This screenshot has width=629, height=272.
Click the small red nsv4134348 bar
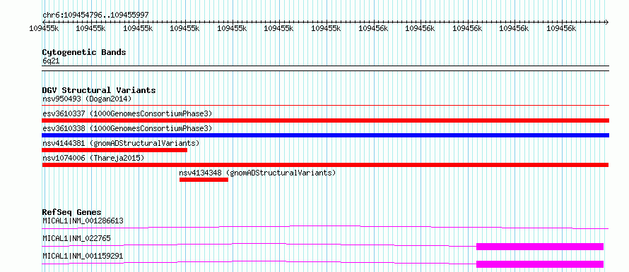click(204, 180)
